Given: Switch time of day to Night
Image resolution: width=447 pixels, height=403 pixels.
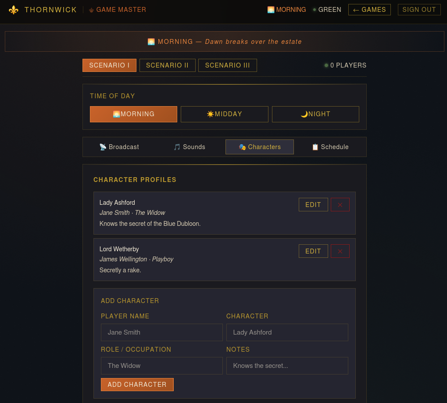Looking at the screenshot, I should (315, 114).
